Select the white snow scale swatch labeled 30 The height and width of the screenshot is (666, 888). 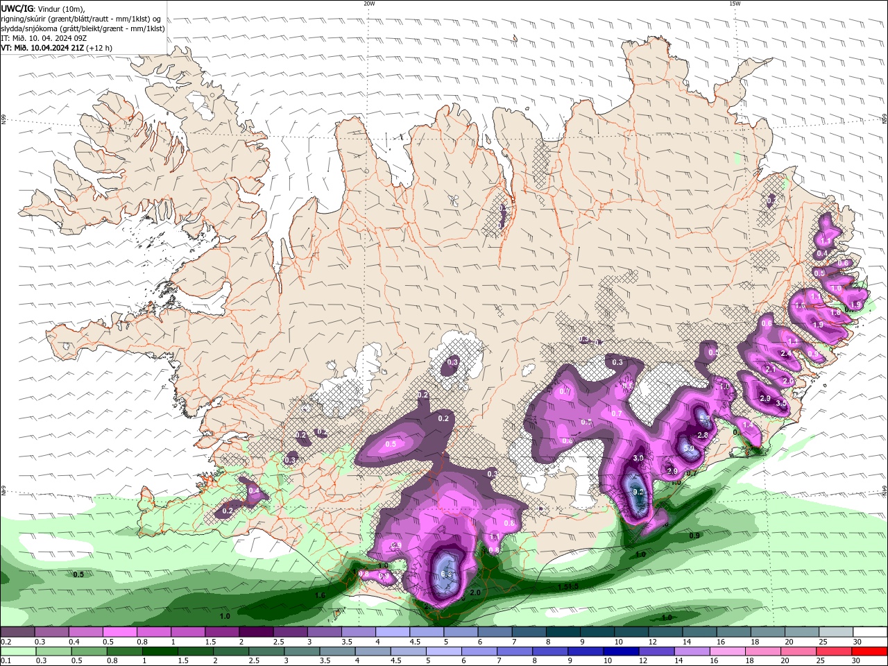click(870, 632)
